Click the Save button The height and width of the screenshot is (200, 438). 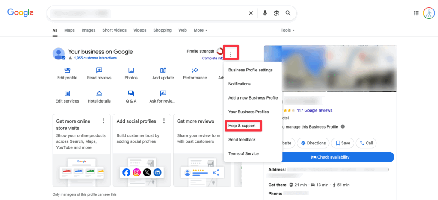[343, 143]
